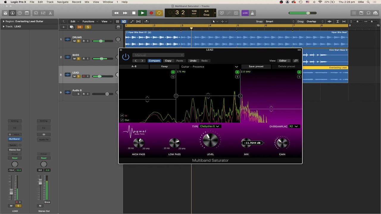The height and width of the screenshot is (214, 381).
Task: Toggle the global Solo (S) track header button
Action: [88, 27]
